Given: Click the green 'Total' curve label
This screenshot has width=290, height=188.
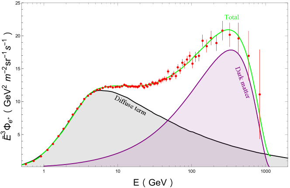Looking at the screenshot, I should tap(232, 17).
